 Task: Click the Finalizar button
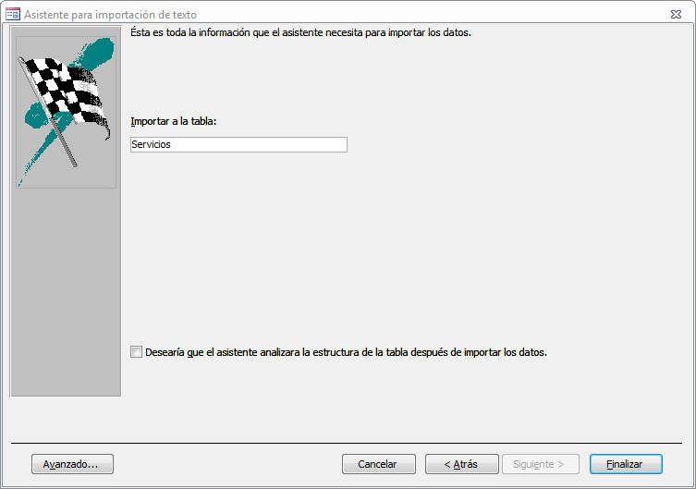(626, 464)
